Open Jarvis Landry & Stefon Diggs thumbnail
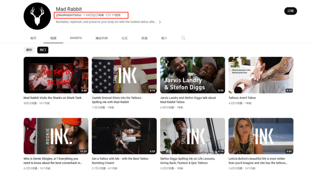Viewport: 316px width, 175px height. 193,75
